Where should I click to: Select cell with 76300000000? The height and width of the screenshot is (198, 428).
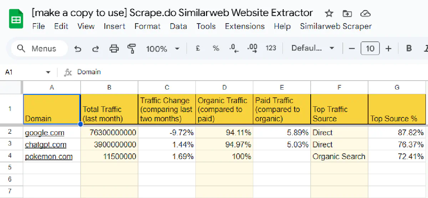(109, 133)
